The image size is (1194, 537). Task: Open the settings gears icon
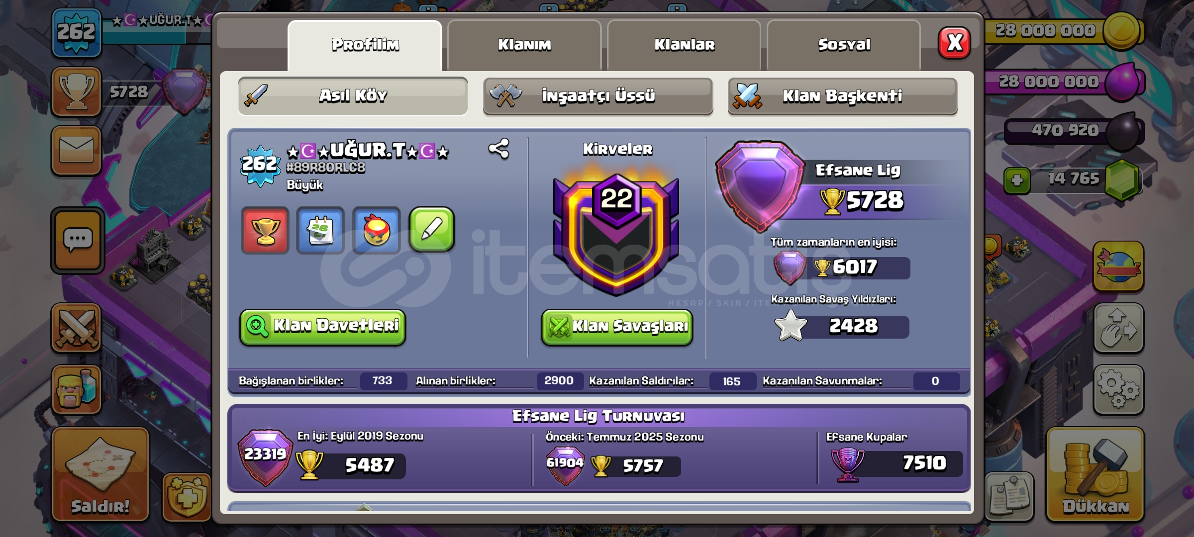(x=1118, y=389)
